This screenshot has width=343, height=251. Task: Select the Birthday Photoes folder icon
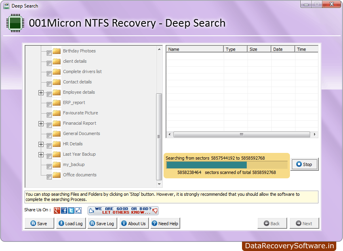coord(57,51)
